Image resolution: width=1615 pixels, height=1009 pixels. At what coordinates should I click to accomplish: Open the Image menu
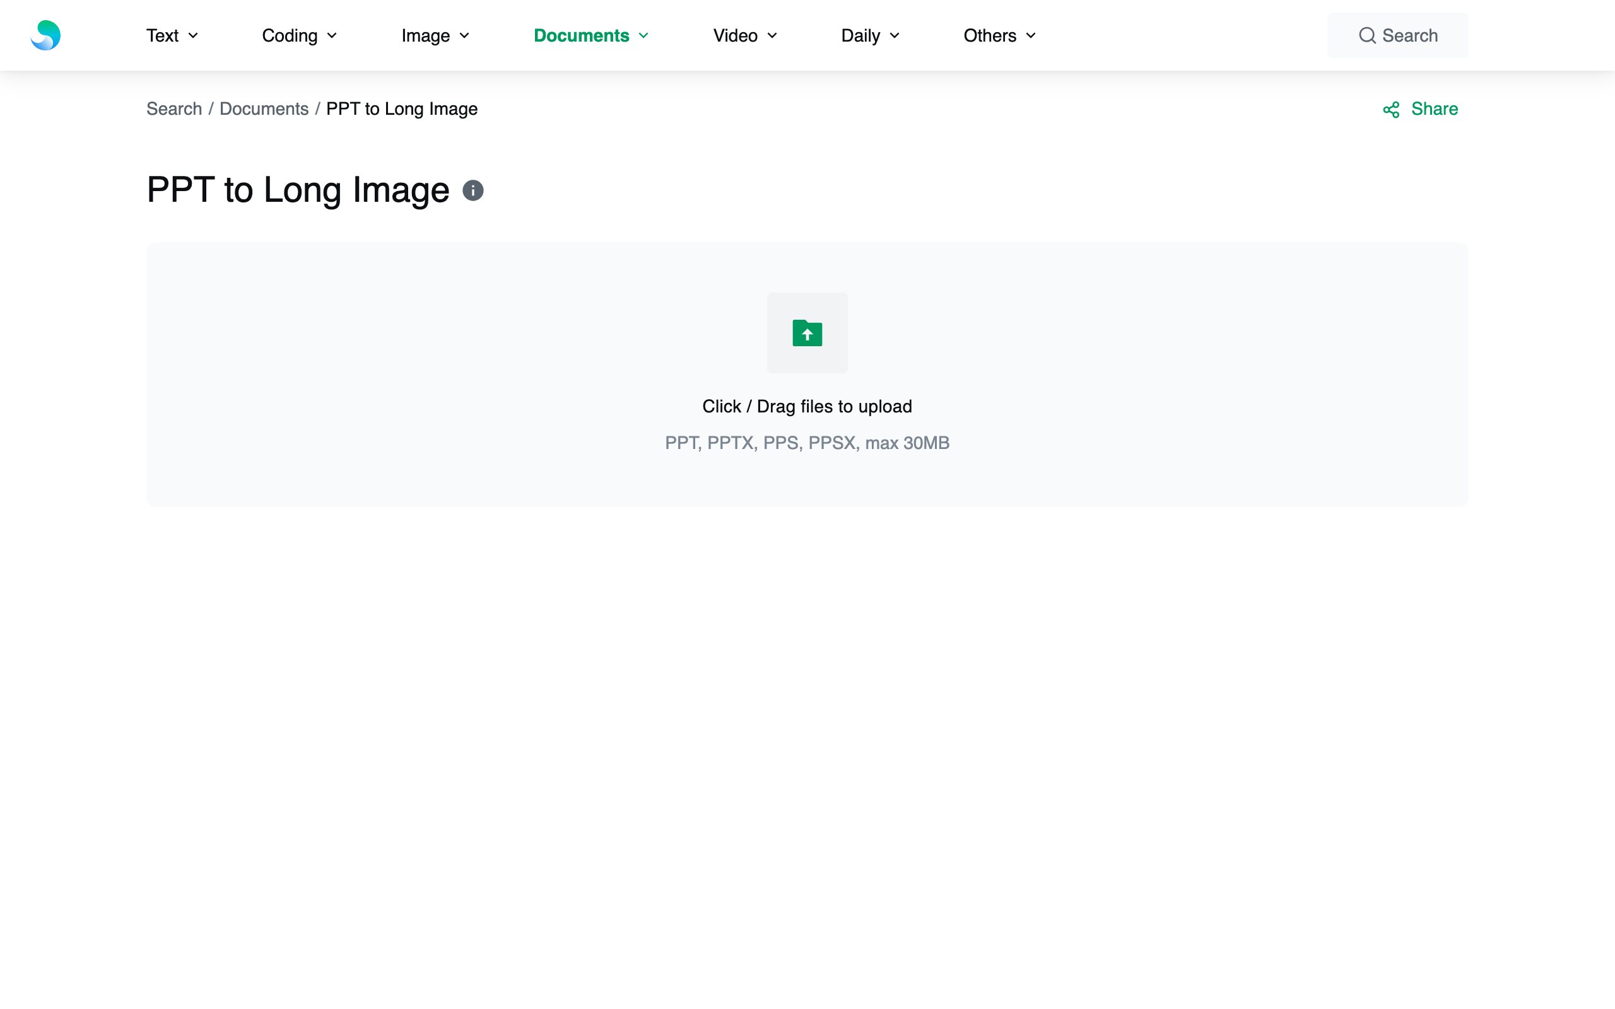pos(435,35)
